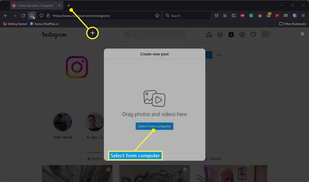
Task: Switch to the TAGGED tab
Action: point(213,159)
